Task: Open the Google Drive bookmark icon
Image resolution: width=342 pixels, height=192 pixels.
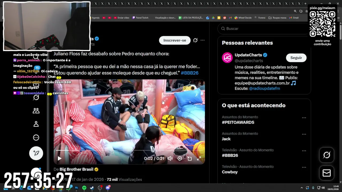Action: [213, 18]
